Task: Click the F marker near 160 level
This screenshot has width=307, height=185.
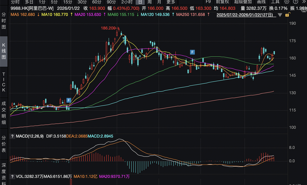Action: click(x=192, y=52)
